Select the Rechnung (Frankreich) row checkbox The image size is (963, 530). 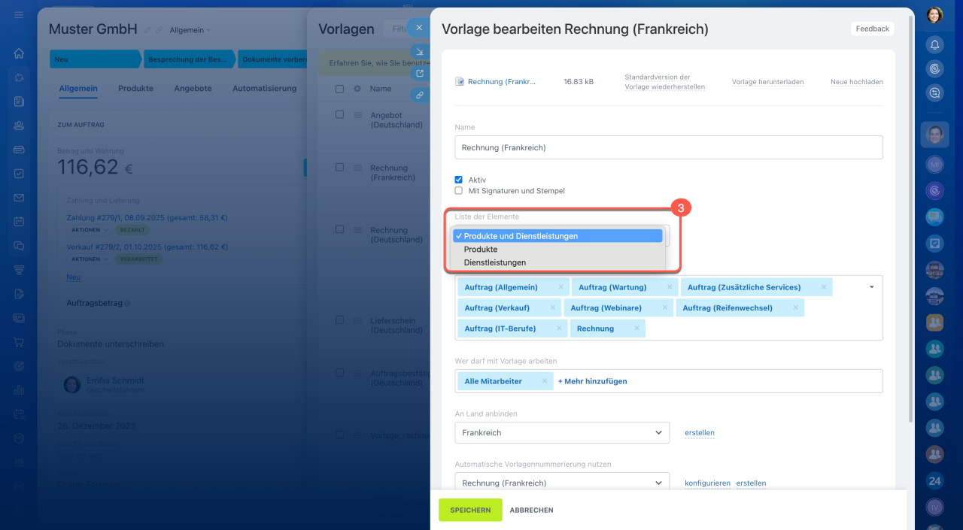point(339,168)
